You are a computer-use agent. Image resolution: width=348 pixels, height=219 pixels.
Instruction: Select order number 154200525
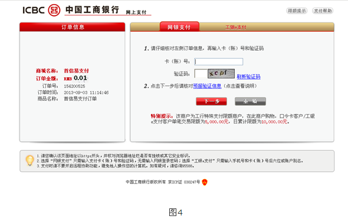point(74,86)
